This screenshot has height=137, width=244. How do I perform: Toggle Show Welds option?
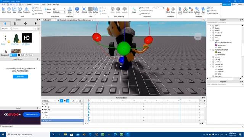(144, 8)
